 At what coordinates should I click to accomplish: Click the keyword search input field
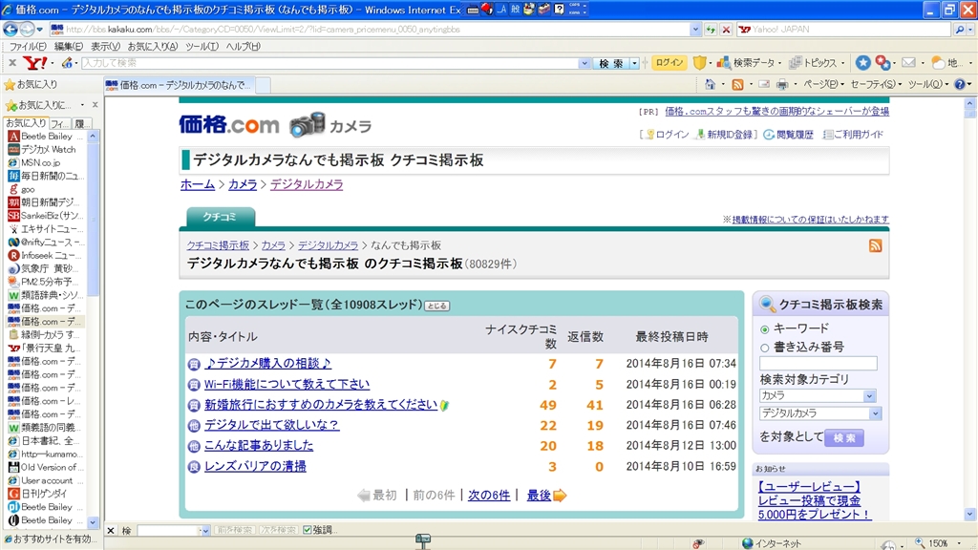coord(819,364)
